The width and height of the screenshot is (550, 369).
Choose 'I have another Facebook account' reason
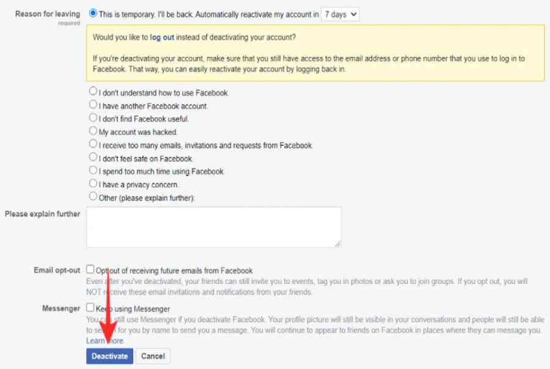[93, 105]
